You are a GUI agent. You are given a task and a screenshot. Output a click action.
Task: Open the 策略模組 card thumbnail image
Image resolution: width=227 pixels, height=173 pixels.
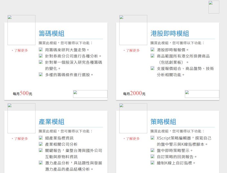click(133, 118)
